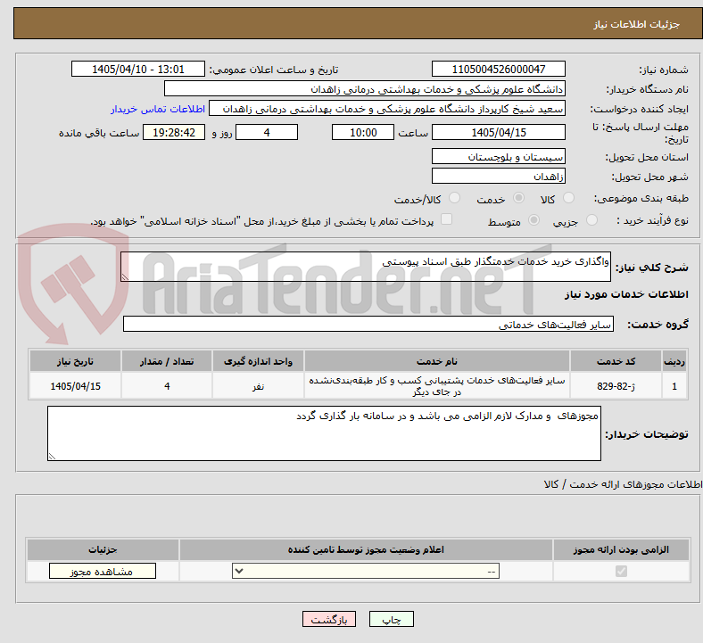The image size is (703, 643).
Task: Select the متوسط purchase type radio
Action: (533, 220)
